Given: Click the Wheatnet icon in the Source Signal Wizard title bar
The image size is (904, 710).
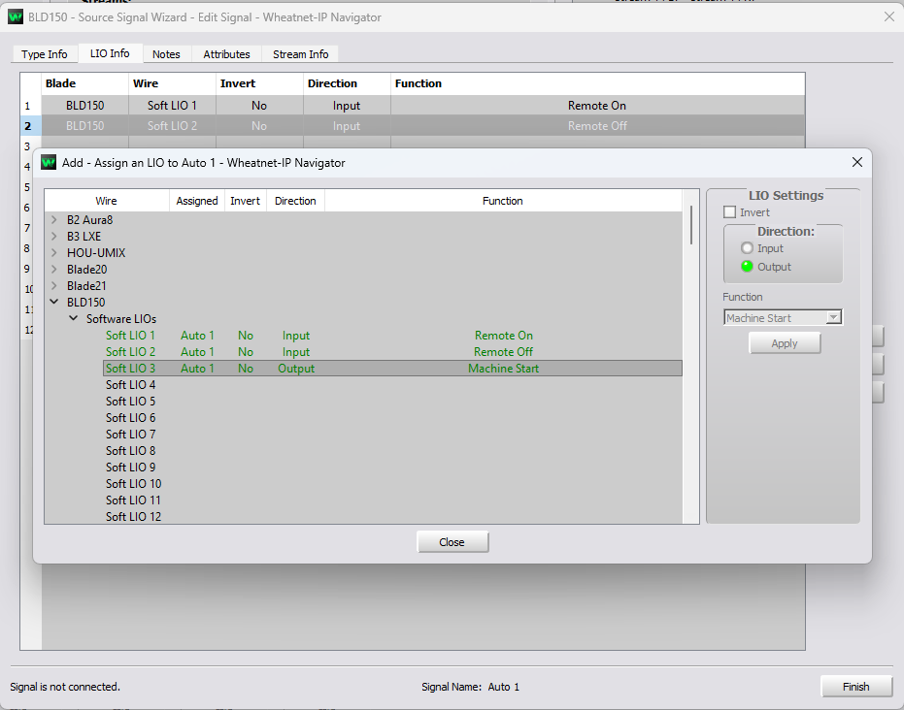Looking at the screenshot, I should click(x=16, y=17).
